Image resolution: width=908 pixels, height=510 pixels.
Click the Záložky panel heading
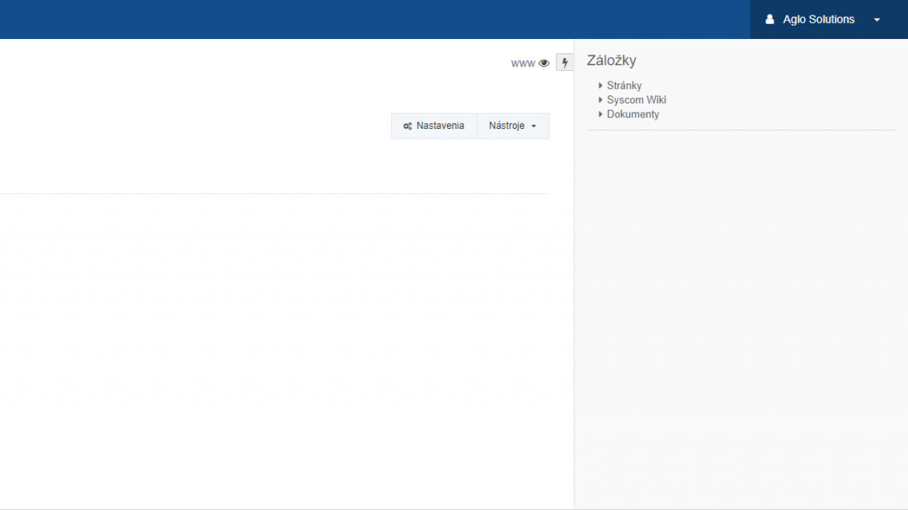tap(611, 61)
